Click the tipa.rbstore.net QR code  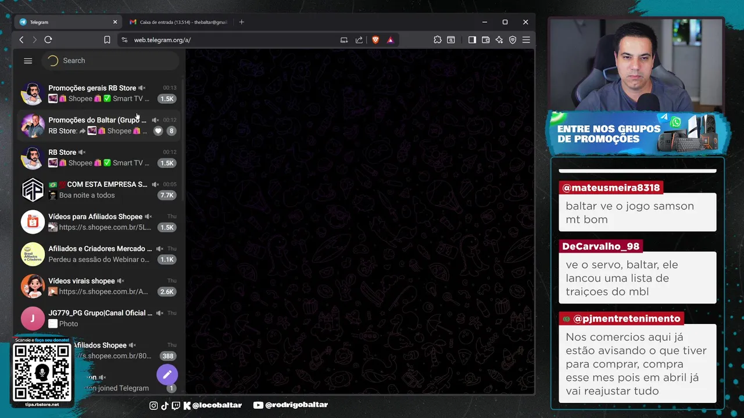[42, 372]
